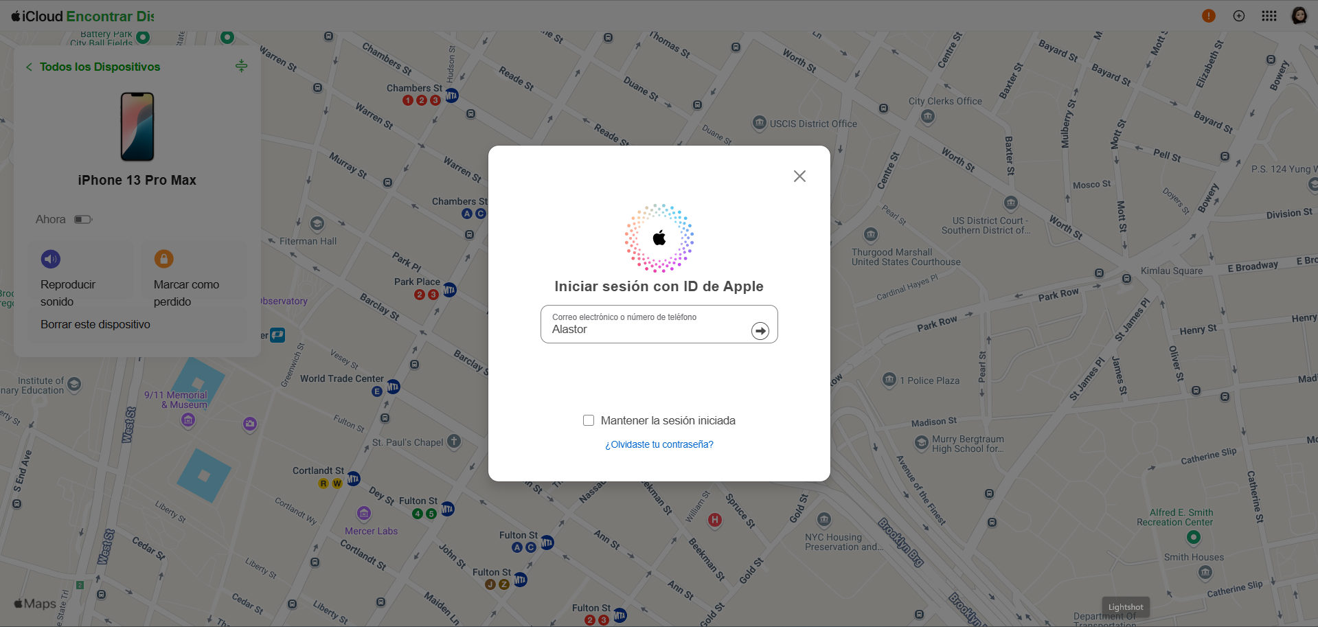Screen dimensions: 1318x627
Task: Click the ¿Olvidaste tu contraseña? link
Action: click(659, 444)
